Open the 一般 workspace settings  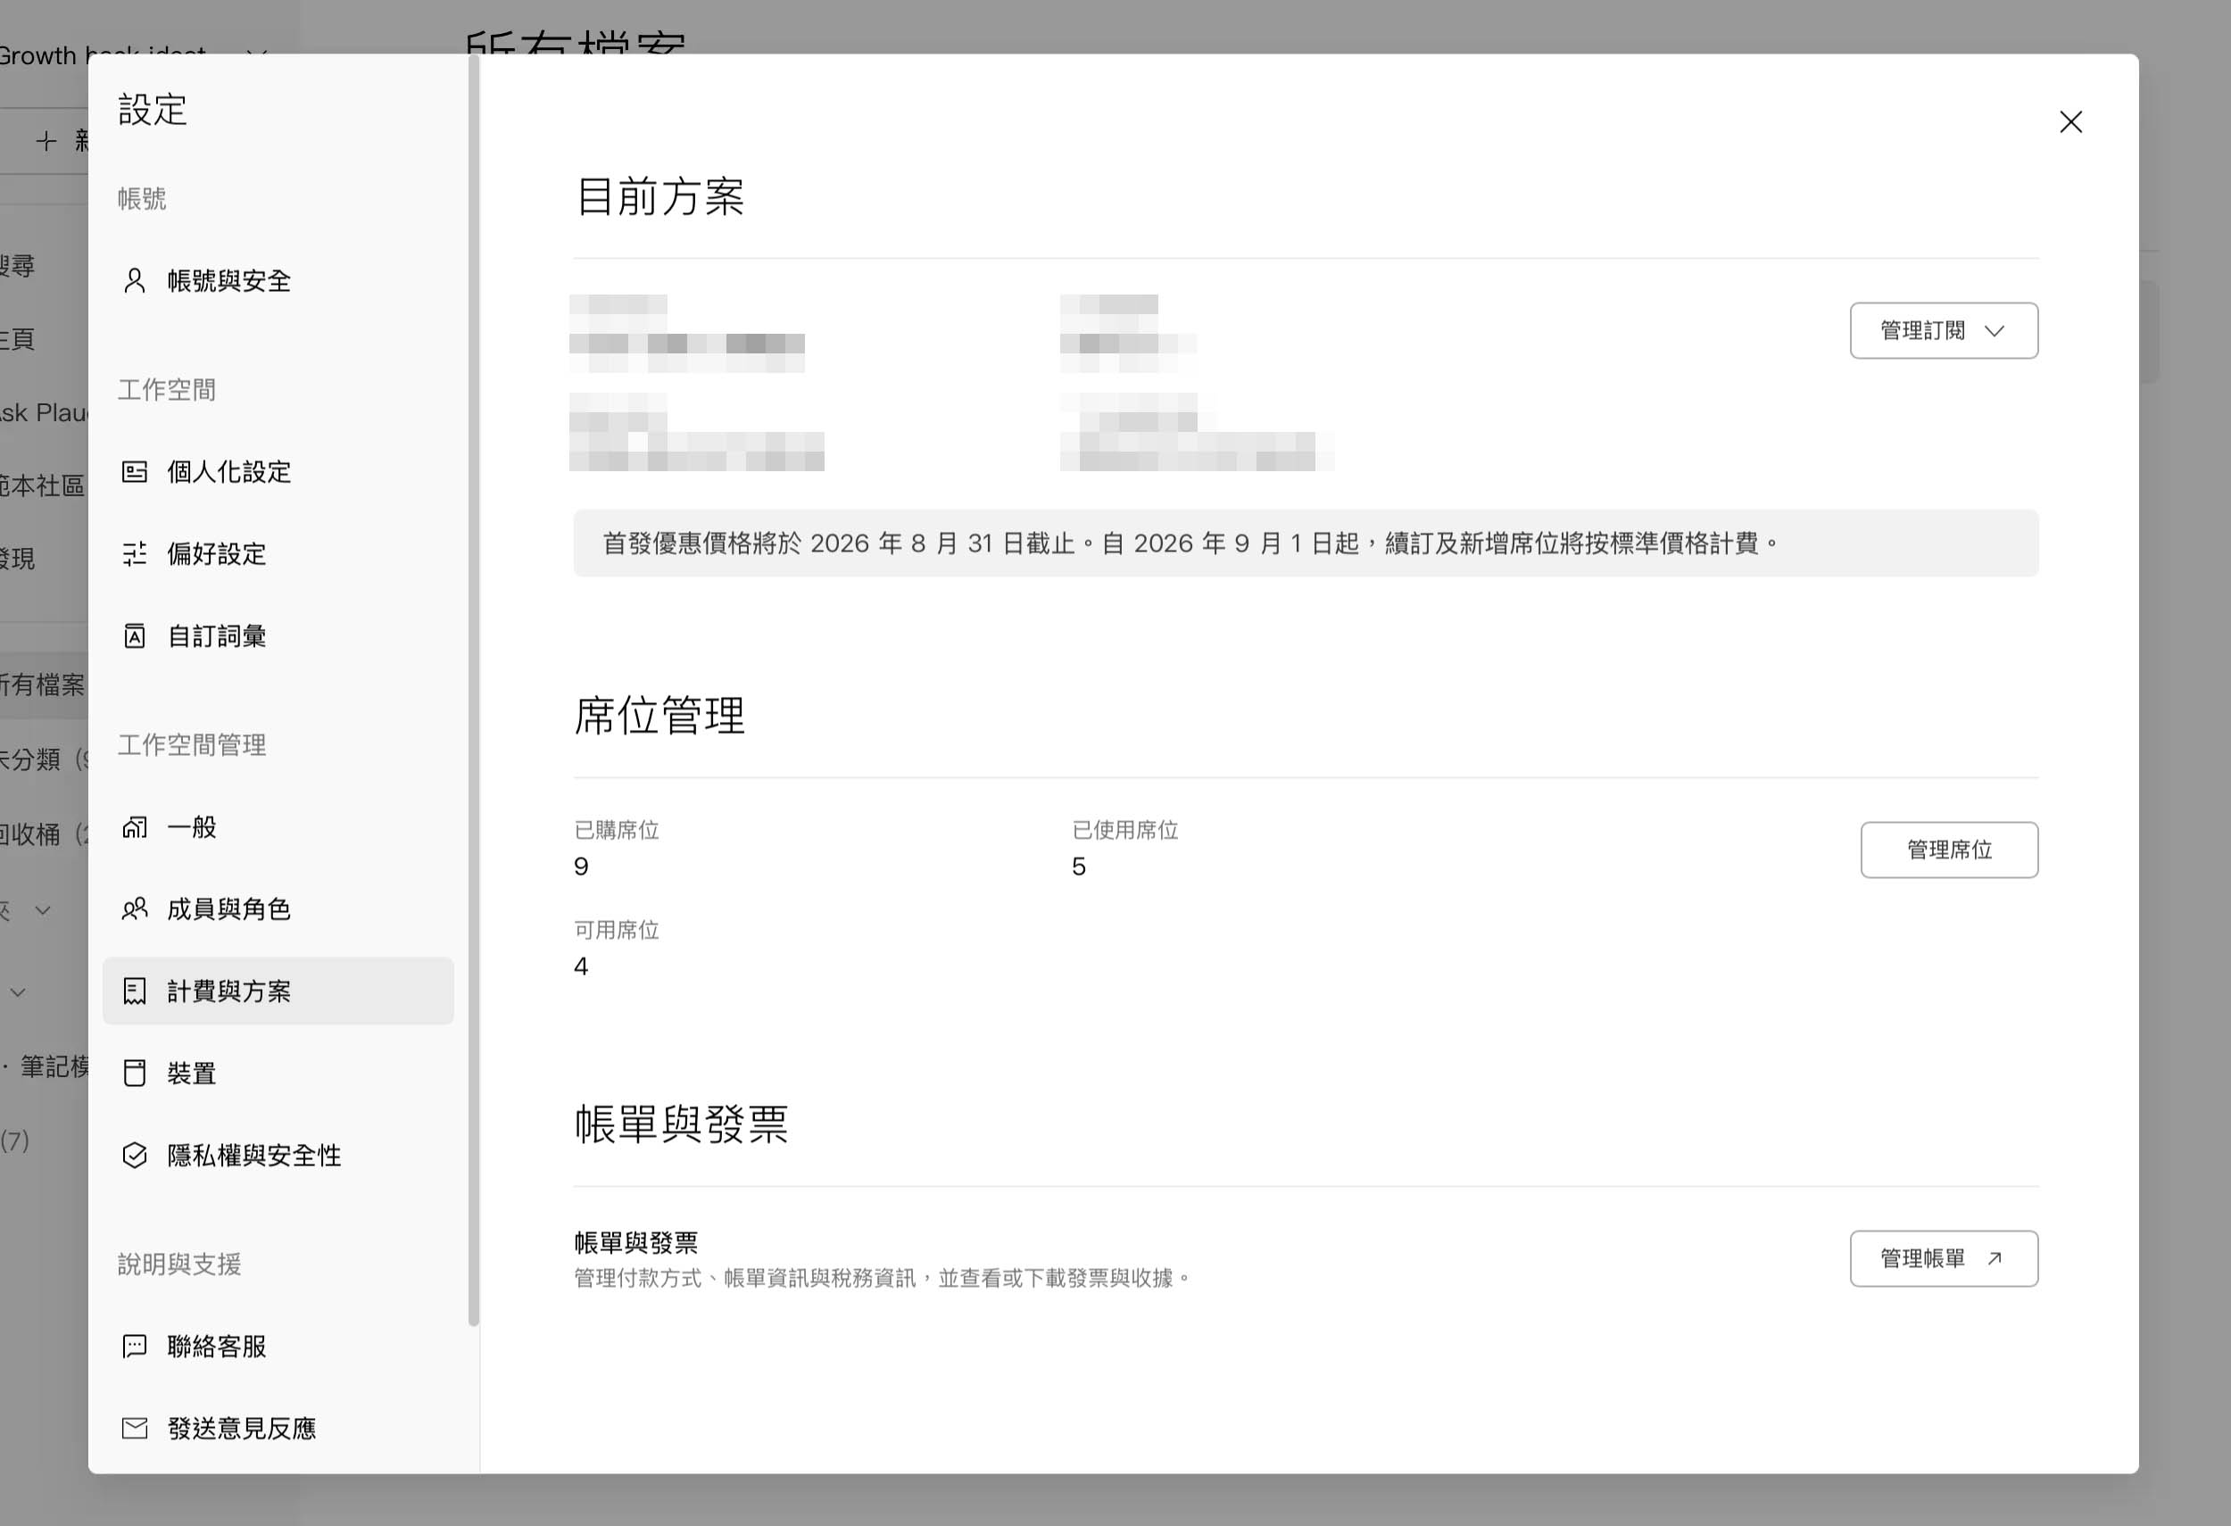point(278,826)
